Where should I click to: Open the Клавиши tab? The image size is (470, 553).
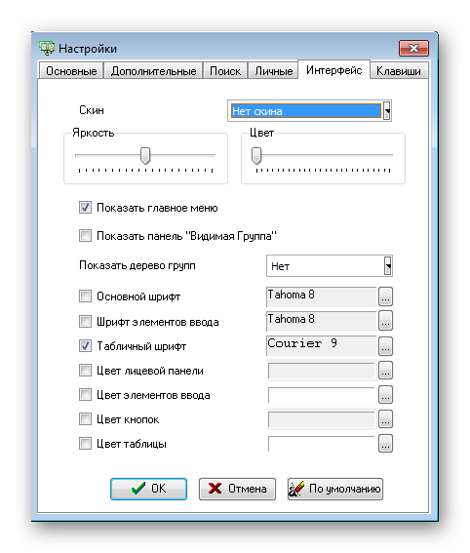click(x=399, y=71)
